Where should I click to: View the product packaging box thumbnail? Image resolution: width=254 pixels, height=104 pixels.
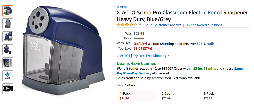pyautogui.click(x=8, y=63)
